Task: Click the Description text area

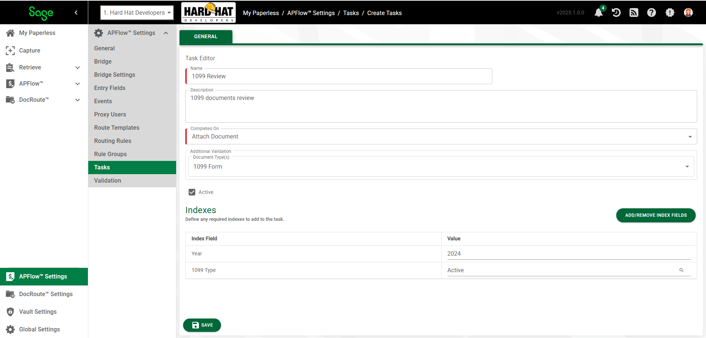Action: 441,107
